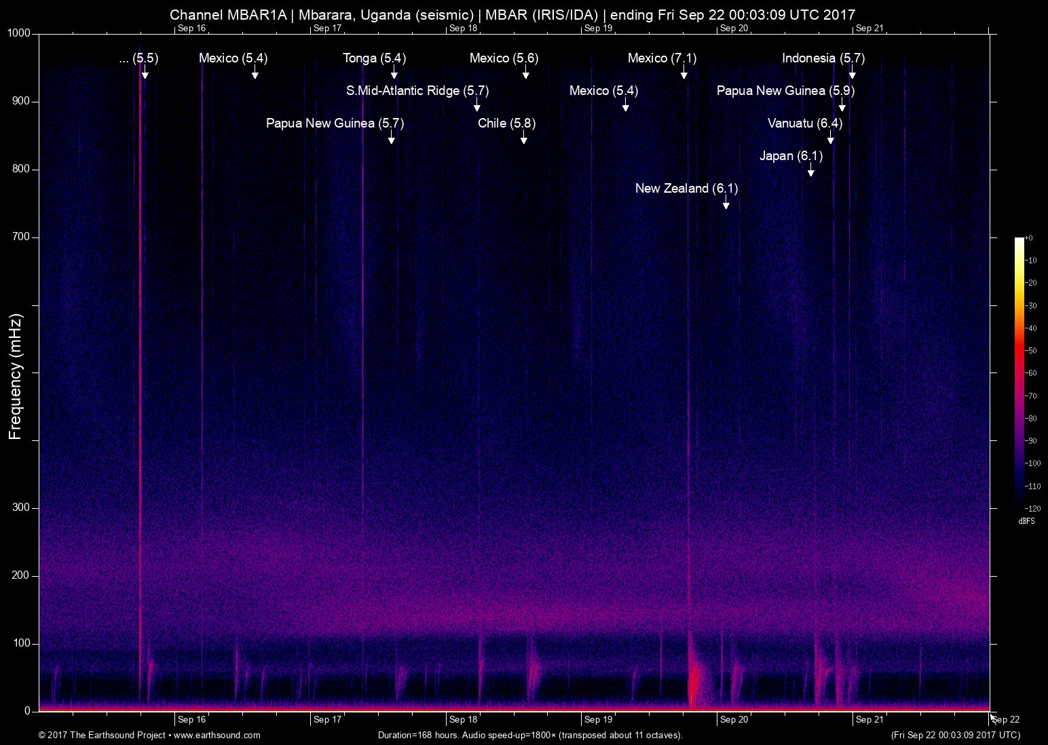
Task: Click the dBFS color scale bar
Action: (1019, 372)
